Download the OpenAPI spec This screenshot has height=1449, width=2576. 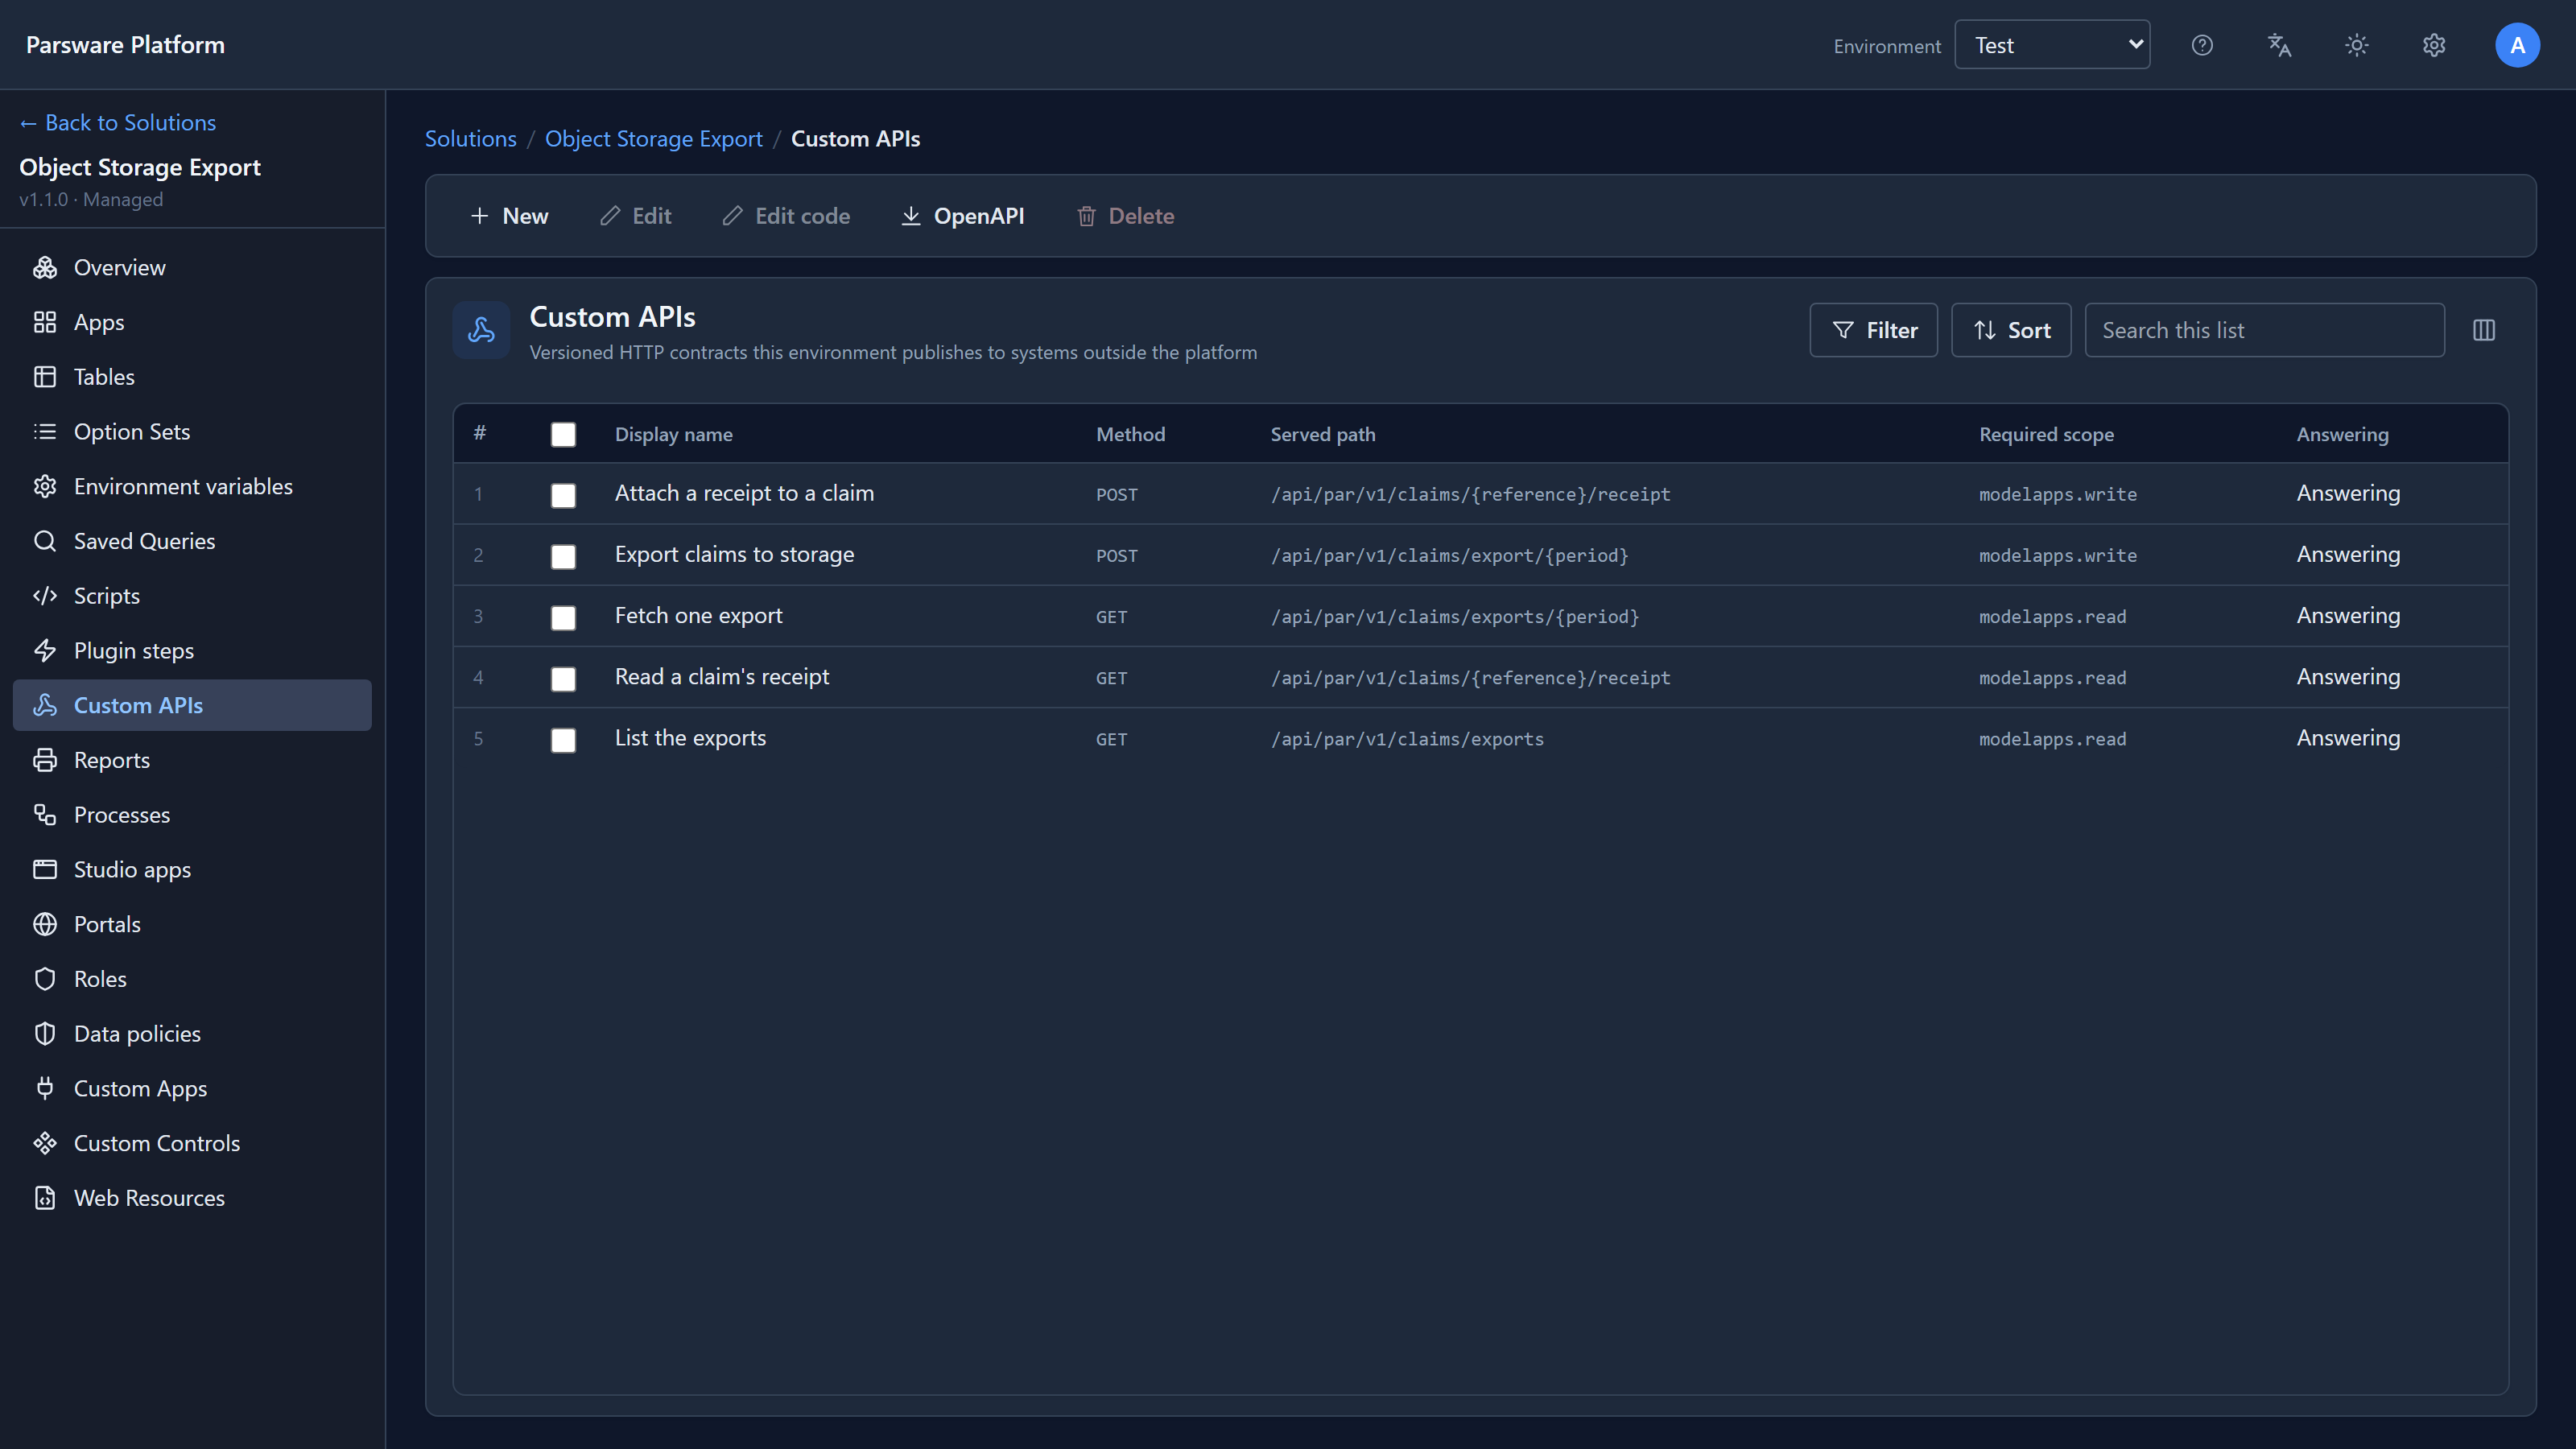tap(963, 216)
